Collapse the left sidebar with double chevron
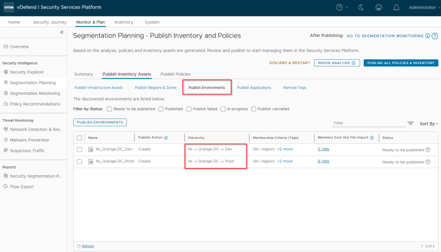Screen dimensions: 441x252 (61, 32)
